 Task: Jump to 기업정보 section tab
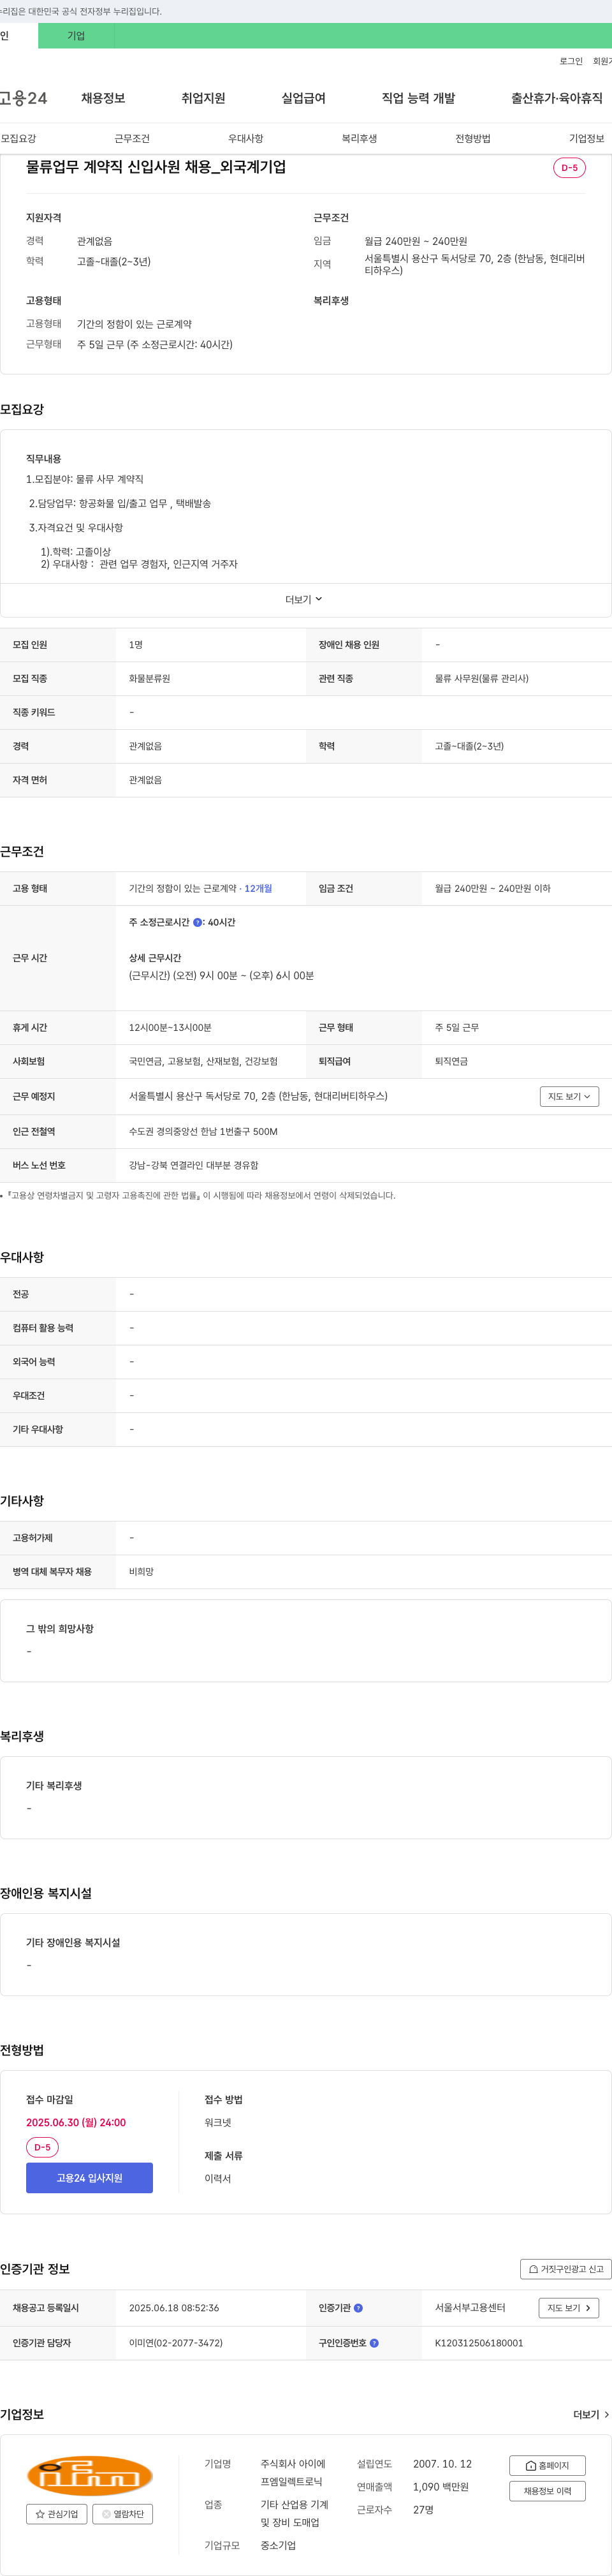pyautogui.click(x=587, y=139)
